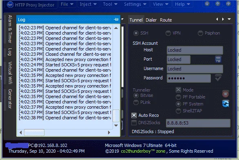Click the red stop icon beside Mode
The image size is (239, 160).
tap(226, 94)
